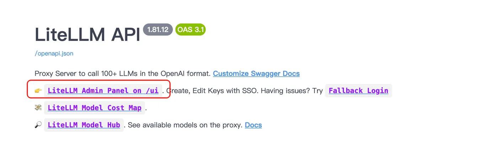The width and height of the screenshot is (498, 166).
Task: Open the LiteLLM Model Cost Map link
Action: click(x=95, y=108)
